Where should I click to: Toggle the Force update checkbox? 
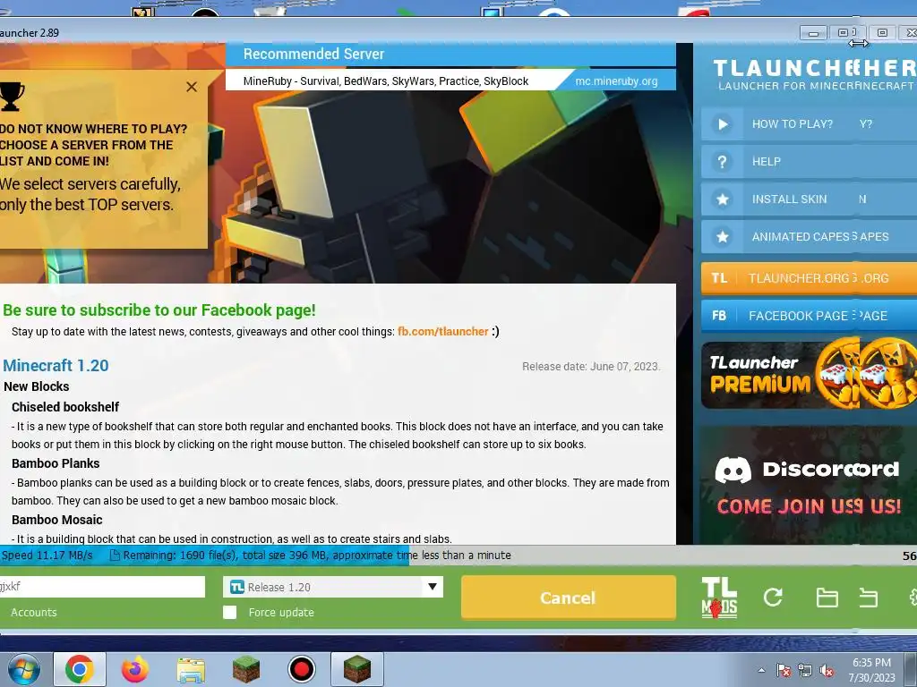point(230,612)
